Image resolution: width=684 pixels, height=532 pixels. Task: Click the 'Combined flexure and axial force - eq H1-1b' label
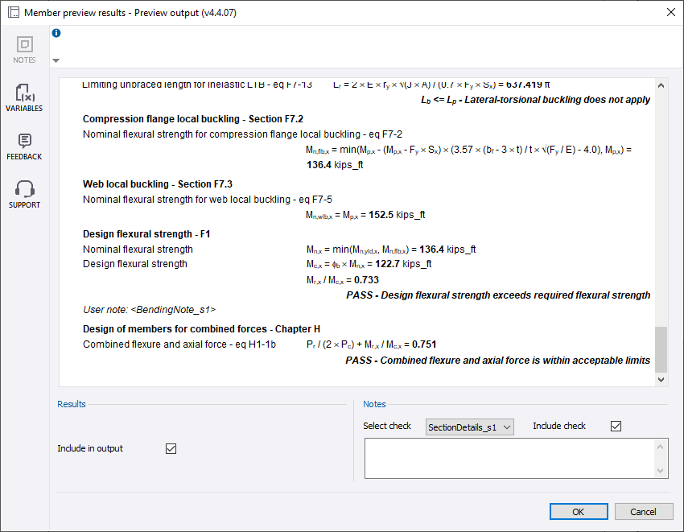[x=179, y=344]
